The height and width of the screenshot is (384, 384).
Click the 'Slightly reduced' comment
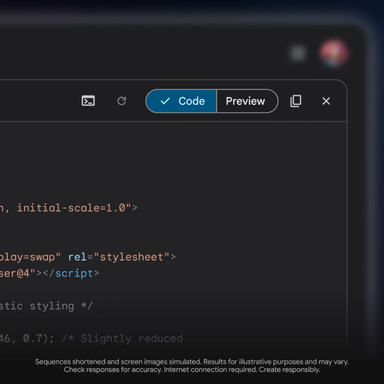point(132,339)
